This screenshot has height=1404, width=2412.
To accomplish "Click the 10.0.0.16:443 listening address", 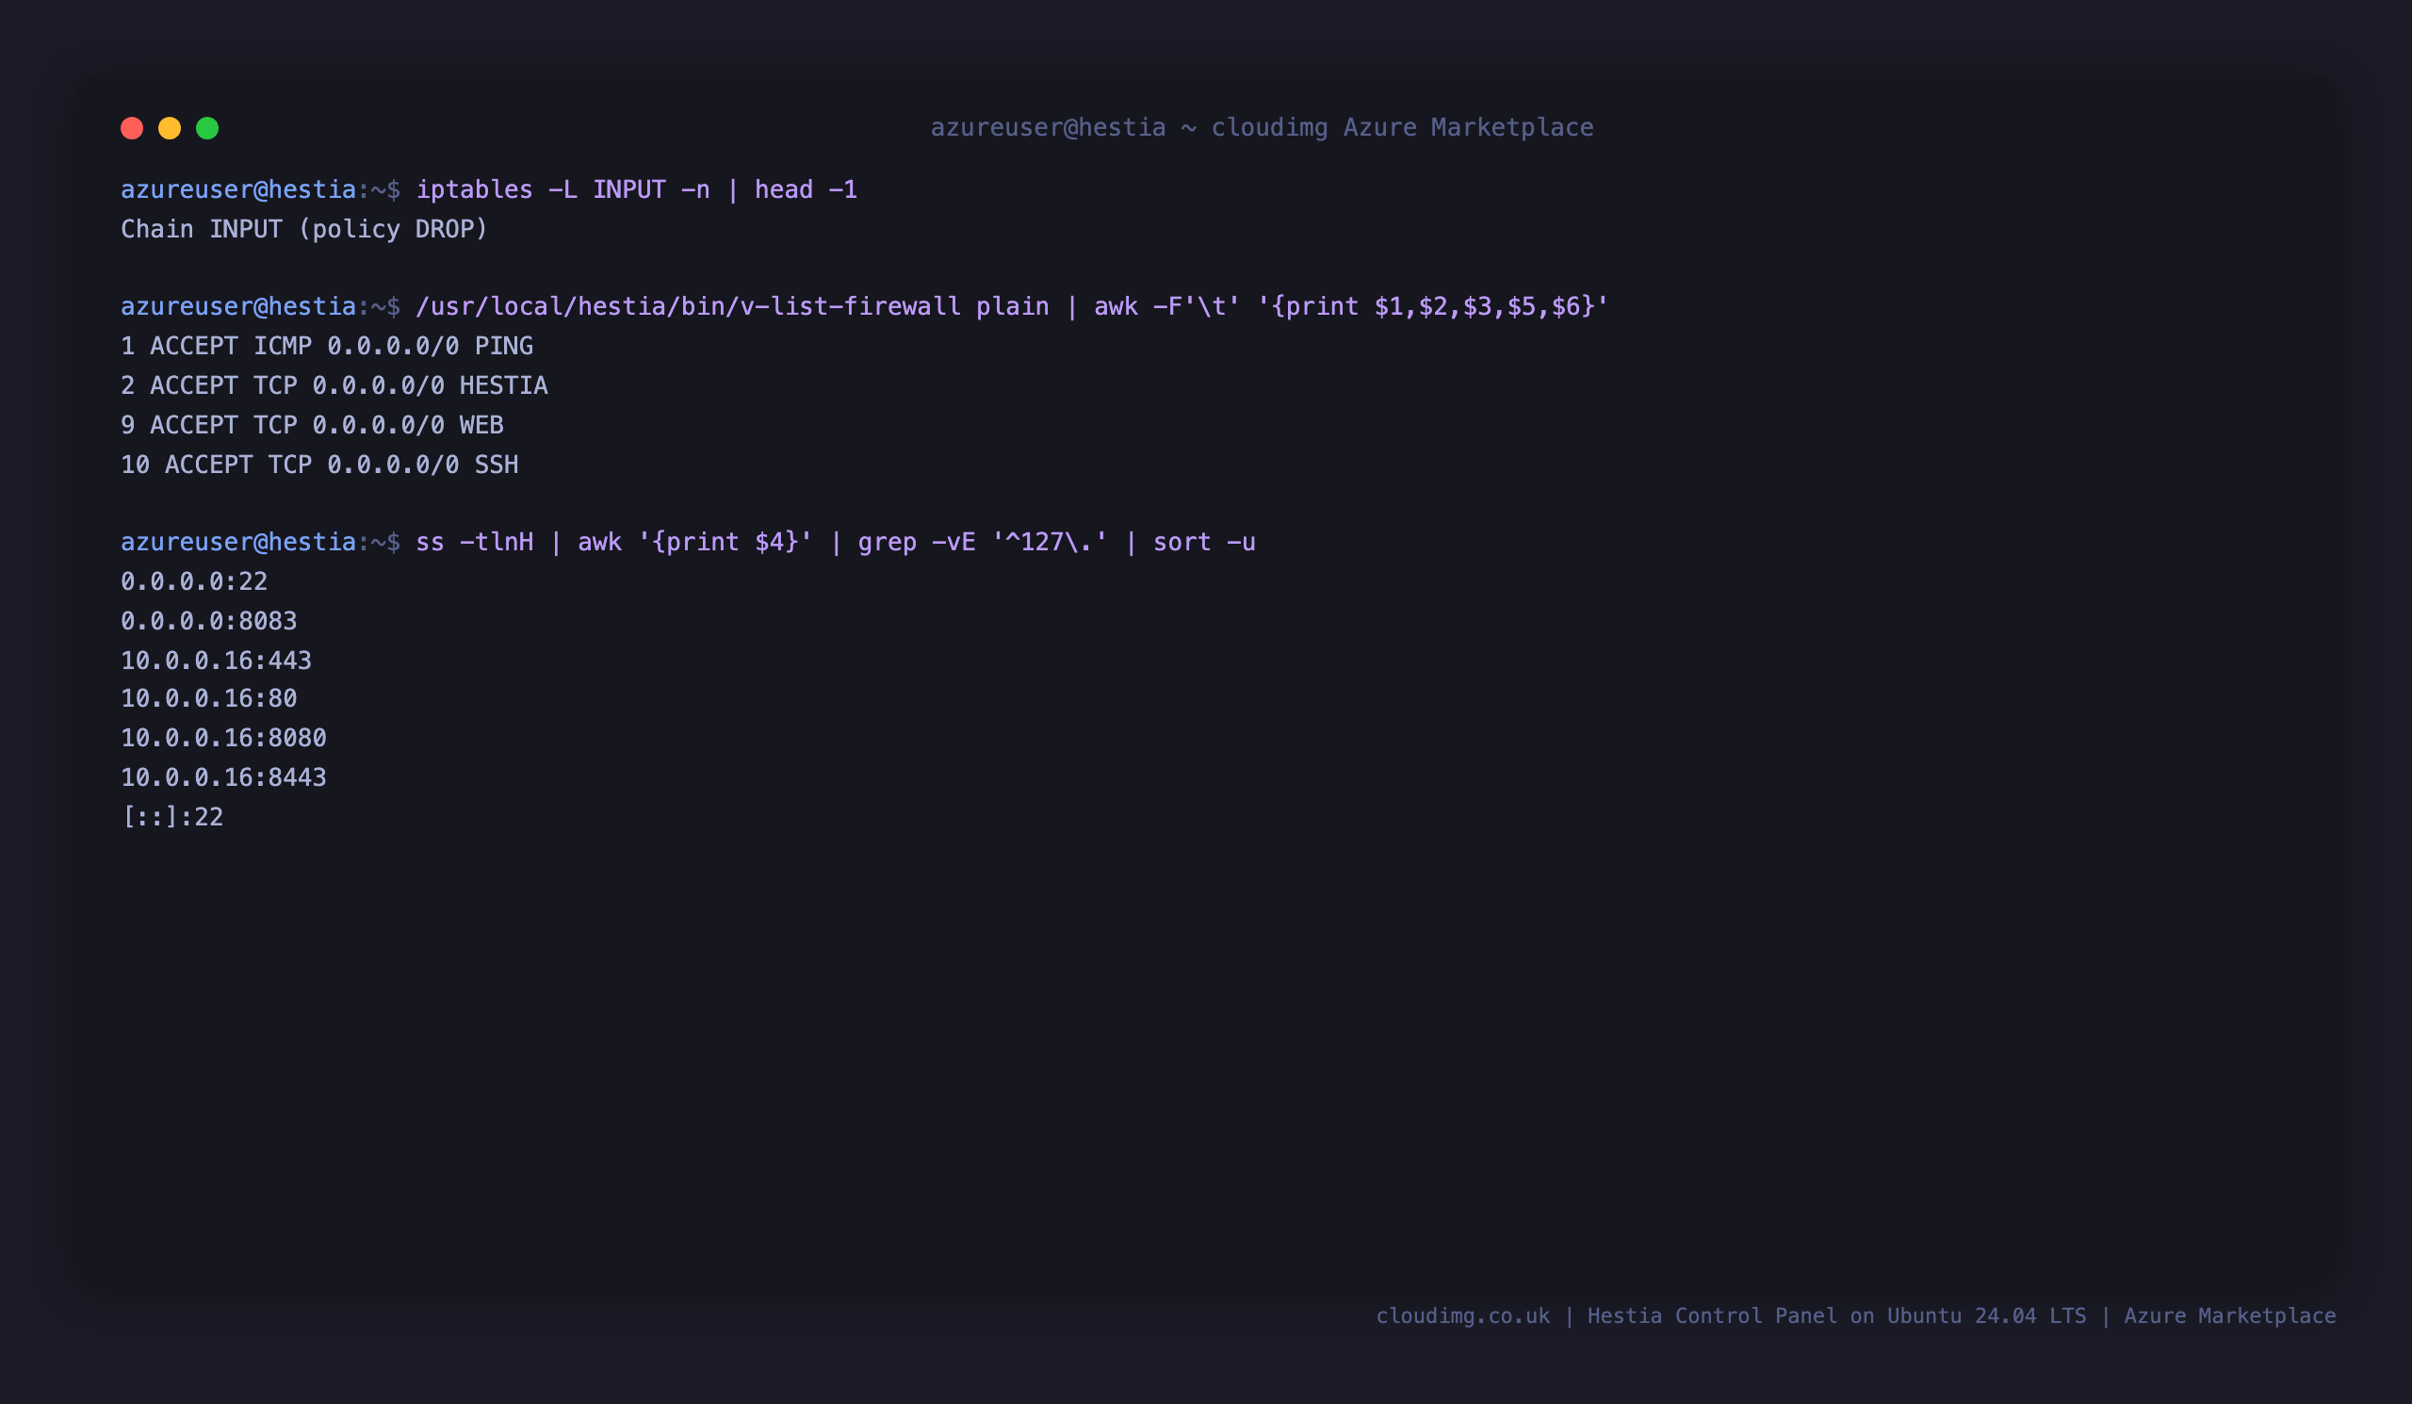I will pos(217,661).
